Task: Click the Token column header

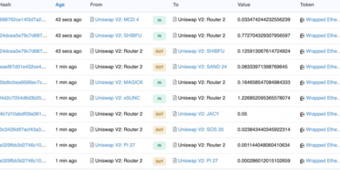Action: coord(307,5)
